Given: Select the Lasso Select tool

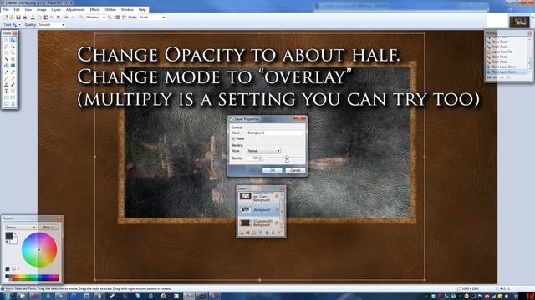Looking at the screenshot, I should (x=6, y=47).
